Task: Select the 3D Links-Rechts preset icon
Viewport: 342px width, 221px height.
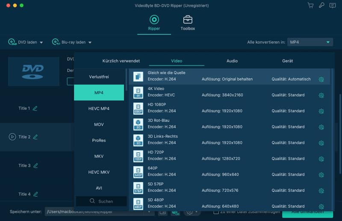Action: (138, 140)
